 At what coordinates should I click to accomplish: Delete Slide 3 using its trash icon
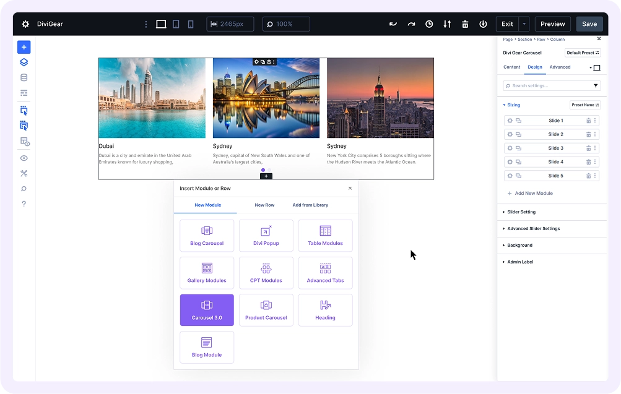588,148
